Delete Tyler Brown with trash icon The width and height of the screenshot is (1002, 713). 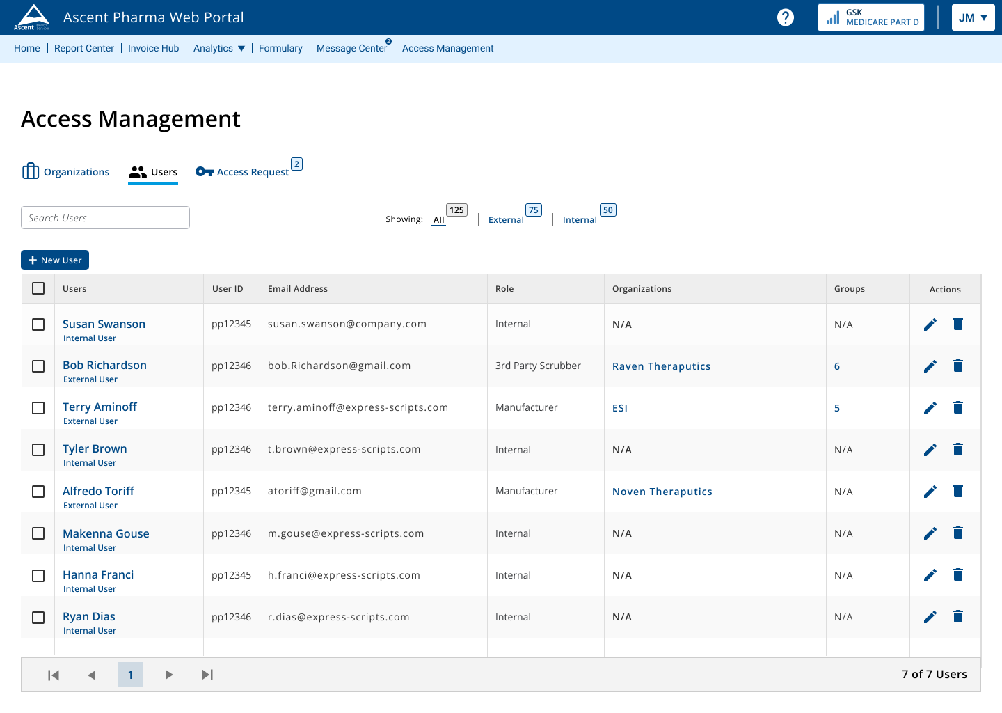(x=958, y=449)
